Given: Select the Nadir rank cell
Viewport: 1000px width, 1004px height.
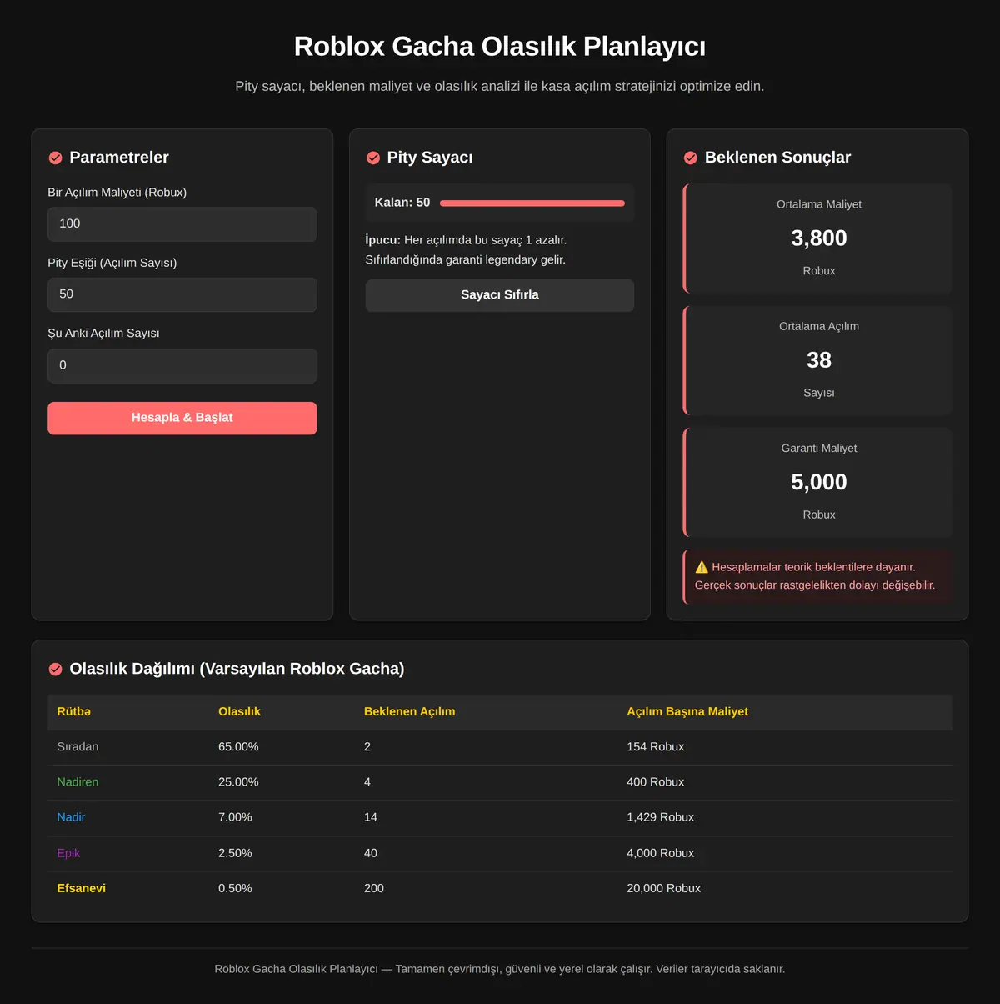Looking at the screenshot, I should click(x=71, y=817).
